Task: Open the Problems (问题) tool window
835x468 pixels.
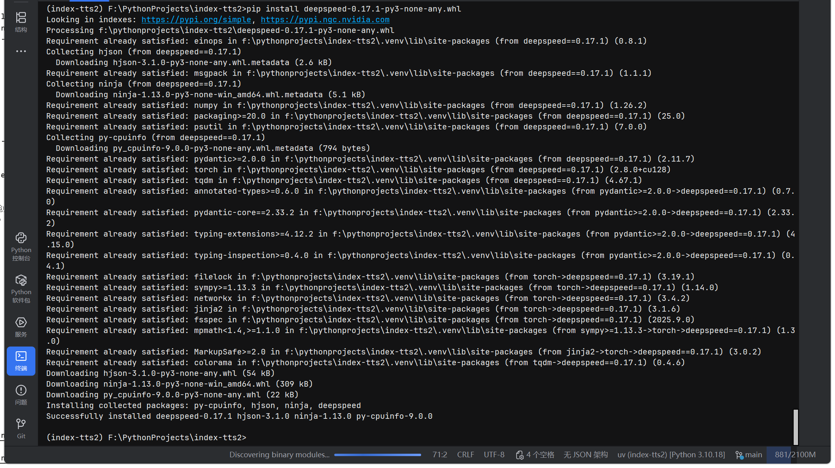Action: [x=21, y=395]
